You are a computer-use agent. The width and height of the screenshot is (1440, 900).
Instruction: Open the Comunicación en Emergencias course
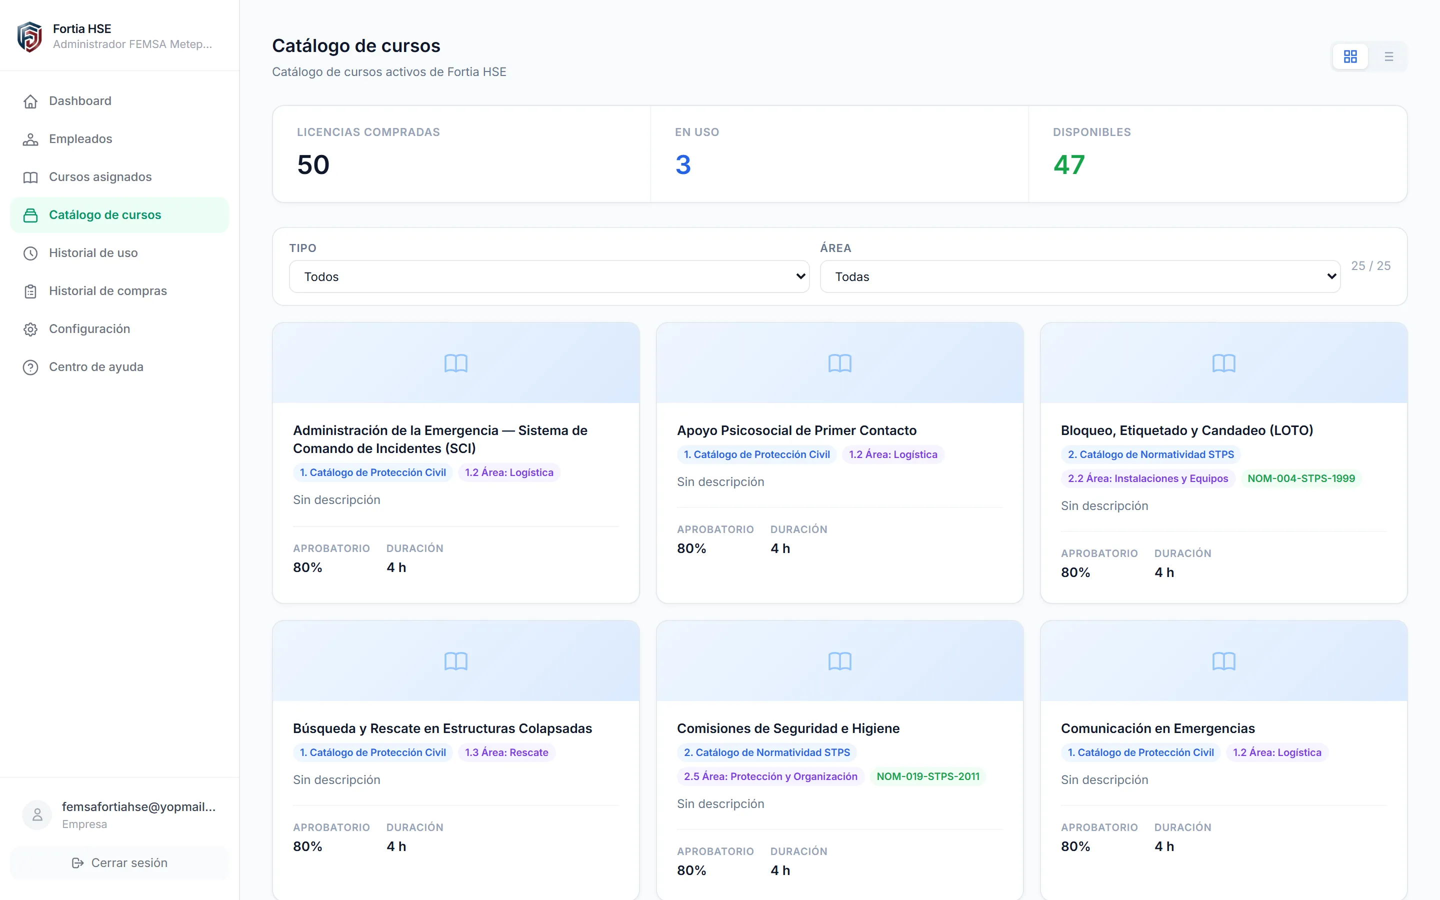tap(1158, 728)
